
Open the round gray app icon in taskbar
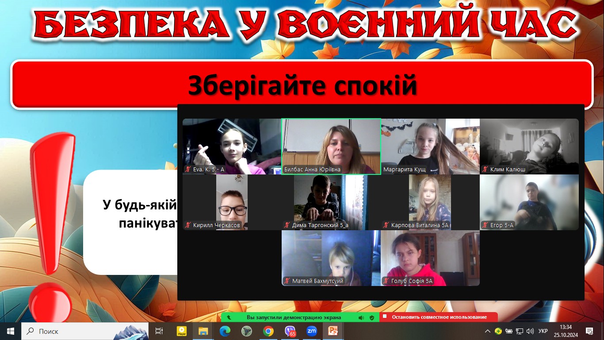247,331
